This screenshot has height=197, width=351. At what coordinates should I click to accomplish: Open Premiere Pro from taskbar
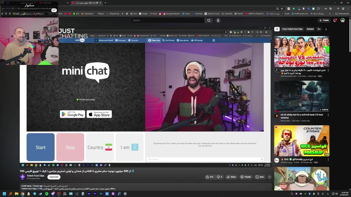(95, 194)
